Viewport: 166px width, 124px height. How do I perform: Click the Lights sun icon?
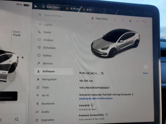pyautogui.click(x=40, y=24)
